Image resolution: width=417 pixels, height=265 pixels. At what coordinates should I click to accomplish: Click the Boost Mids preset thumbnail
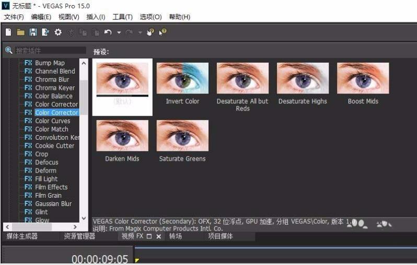pos(363,78)
